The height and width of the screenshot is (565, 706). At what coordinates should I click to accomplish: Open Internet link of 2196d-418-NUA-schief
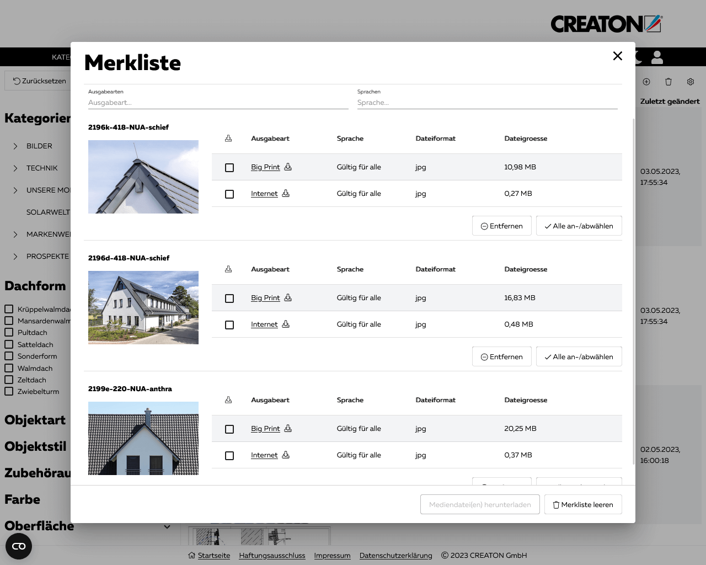click(264, 324)
